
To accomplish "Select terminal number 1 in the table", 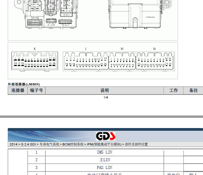I will pyautogui.click(x=37, y=152).
